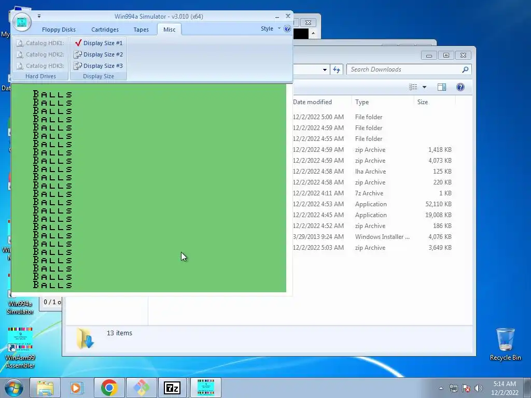Change the Explorer view icon

point(413,87)
